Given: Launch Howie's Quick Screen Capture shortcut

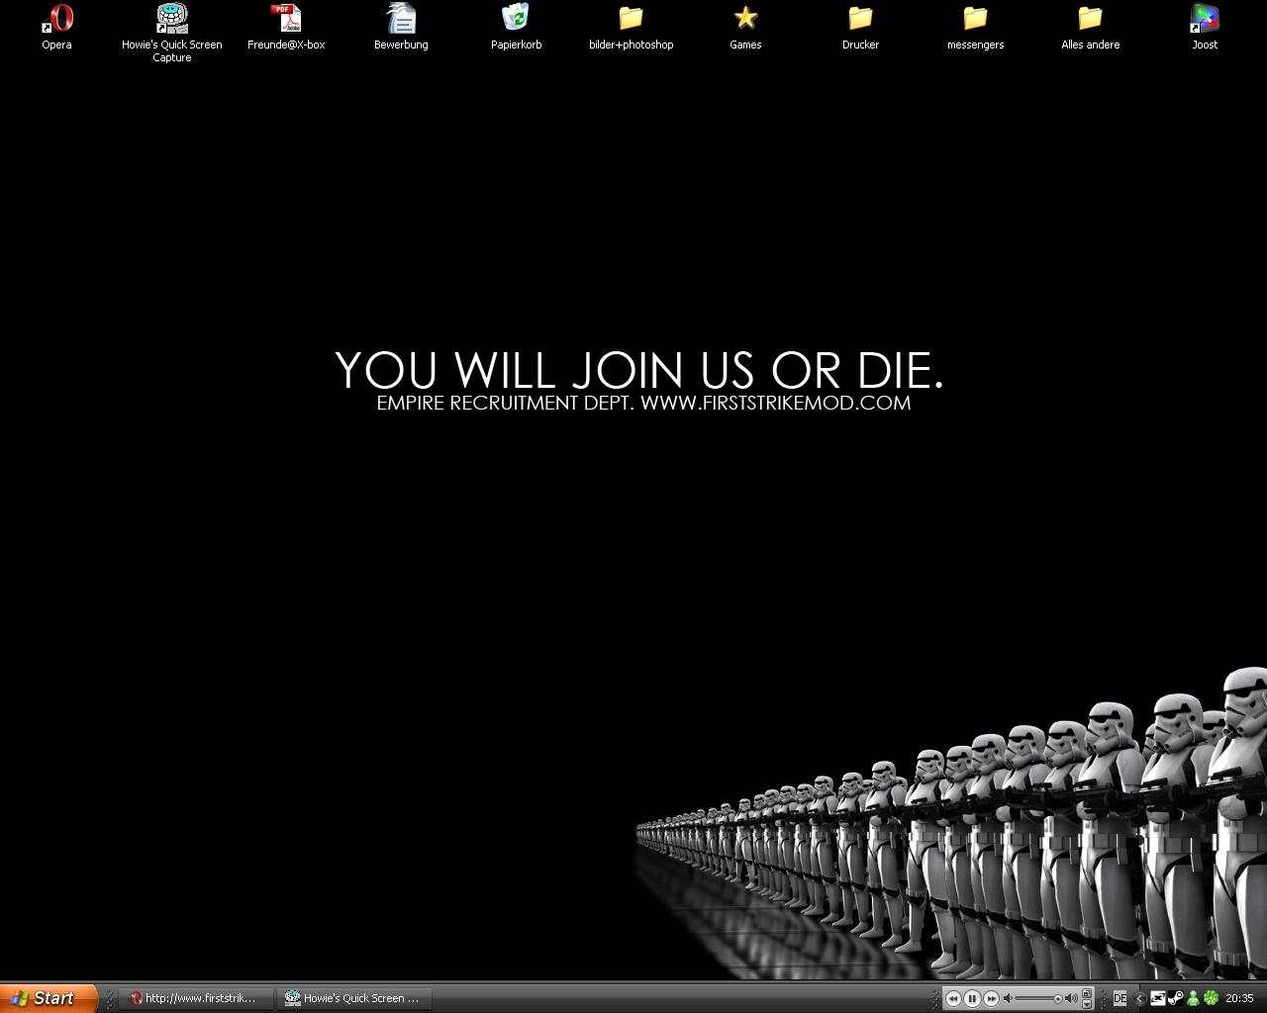Looking at the screenshot, I should [x=172, y=19].
